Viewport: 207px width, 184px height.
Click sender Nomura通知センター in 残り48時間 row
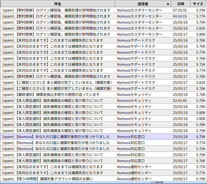coord(134,179)
